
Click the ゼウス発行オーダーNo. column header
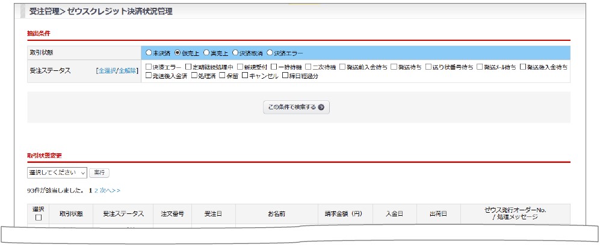click(515, 214)
